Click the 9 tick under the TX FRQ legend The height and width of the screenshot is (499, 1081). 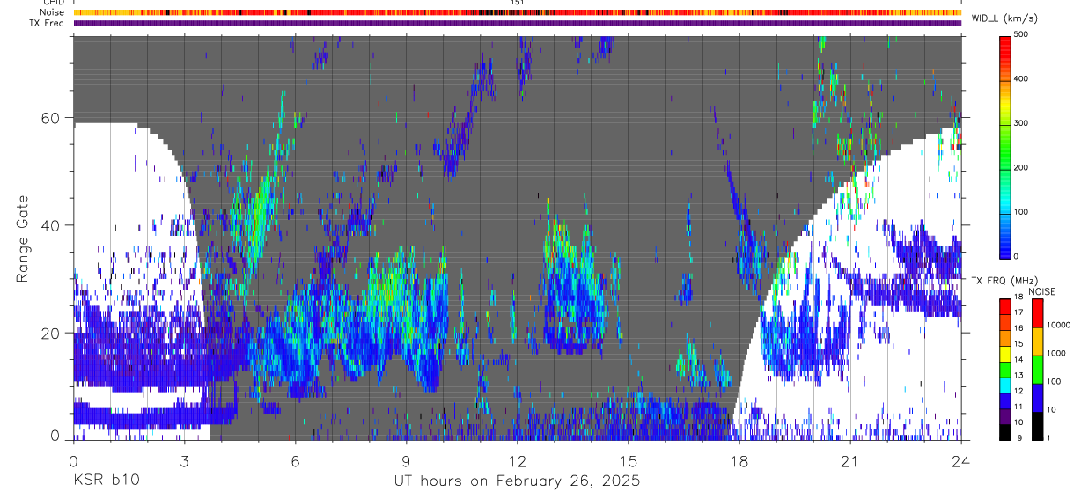(1019, 438)
